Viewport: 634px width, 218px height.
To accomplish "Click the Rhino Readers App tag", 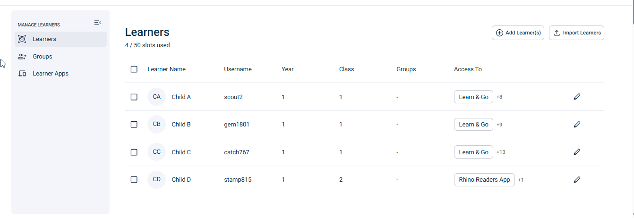I will (484, 180).
